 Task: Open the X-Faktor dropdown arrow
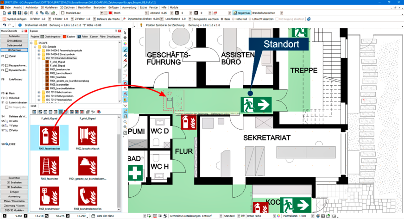point(50,19)
